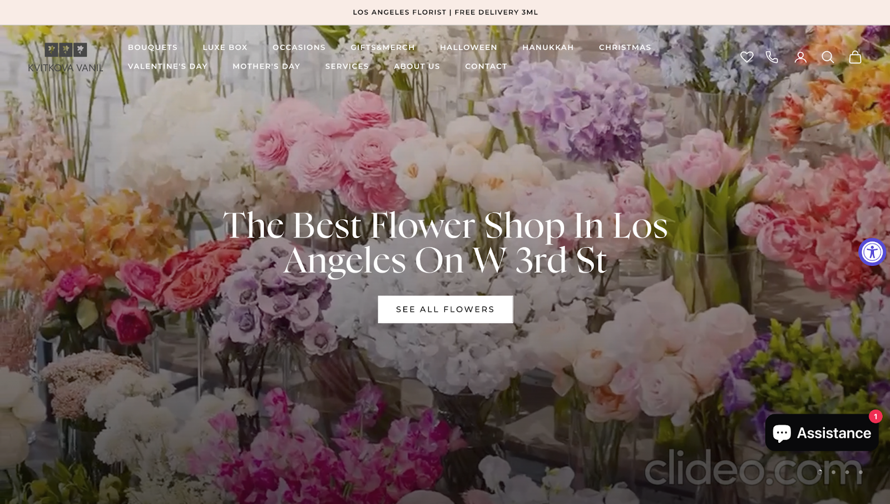
Task: Open the Assistance chat bubble
Action: [822, 433]
